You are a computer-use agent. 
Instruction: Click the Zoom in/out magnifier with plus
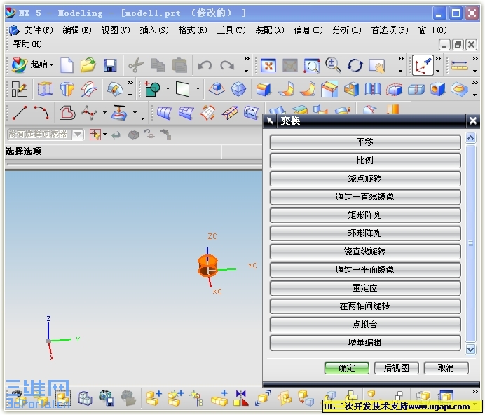click(x=333, y=65)
